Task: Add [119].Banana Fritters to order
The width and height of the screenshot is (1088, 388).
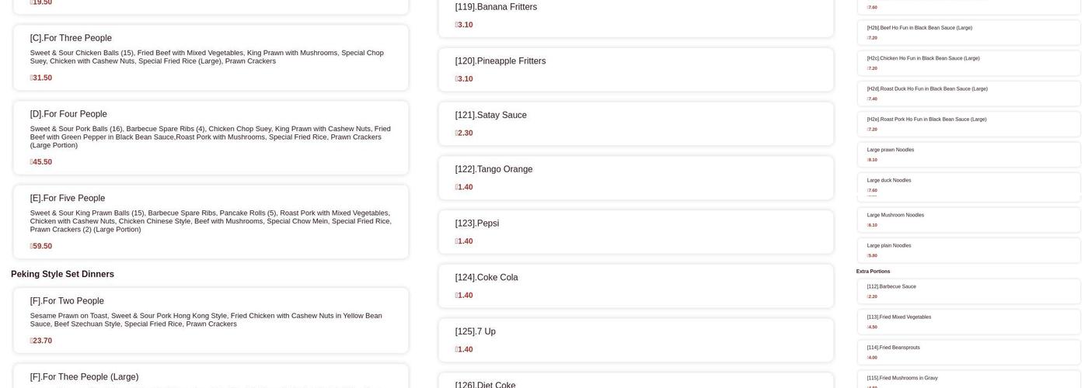Action: [636, 15]
